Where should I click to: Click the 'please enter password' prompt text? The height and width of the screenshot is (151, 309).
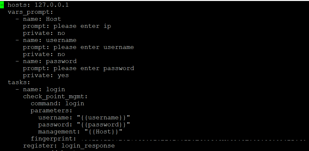(x=94, y=68)
